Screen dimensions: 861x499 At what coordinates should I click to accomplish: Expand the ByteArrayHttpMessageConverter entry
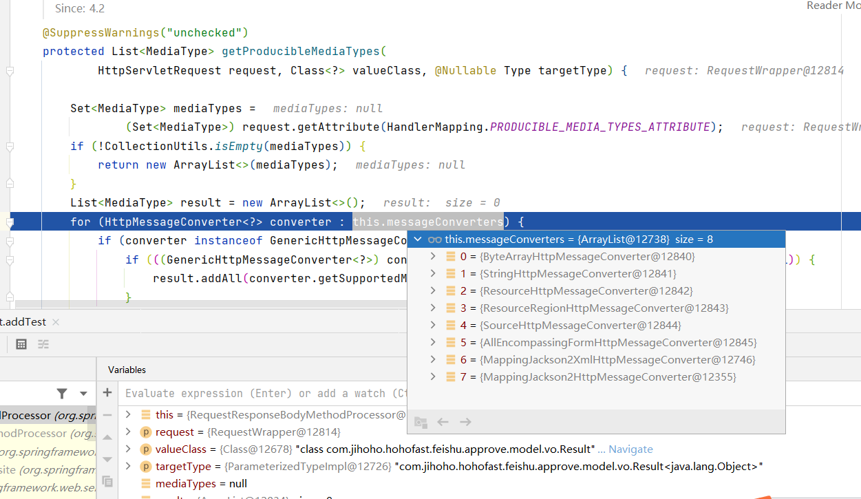coord(432,257)
